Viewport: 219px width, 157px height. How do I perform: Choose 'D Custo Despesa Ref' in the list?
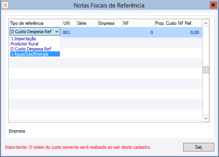(x=35, y=49)
